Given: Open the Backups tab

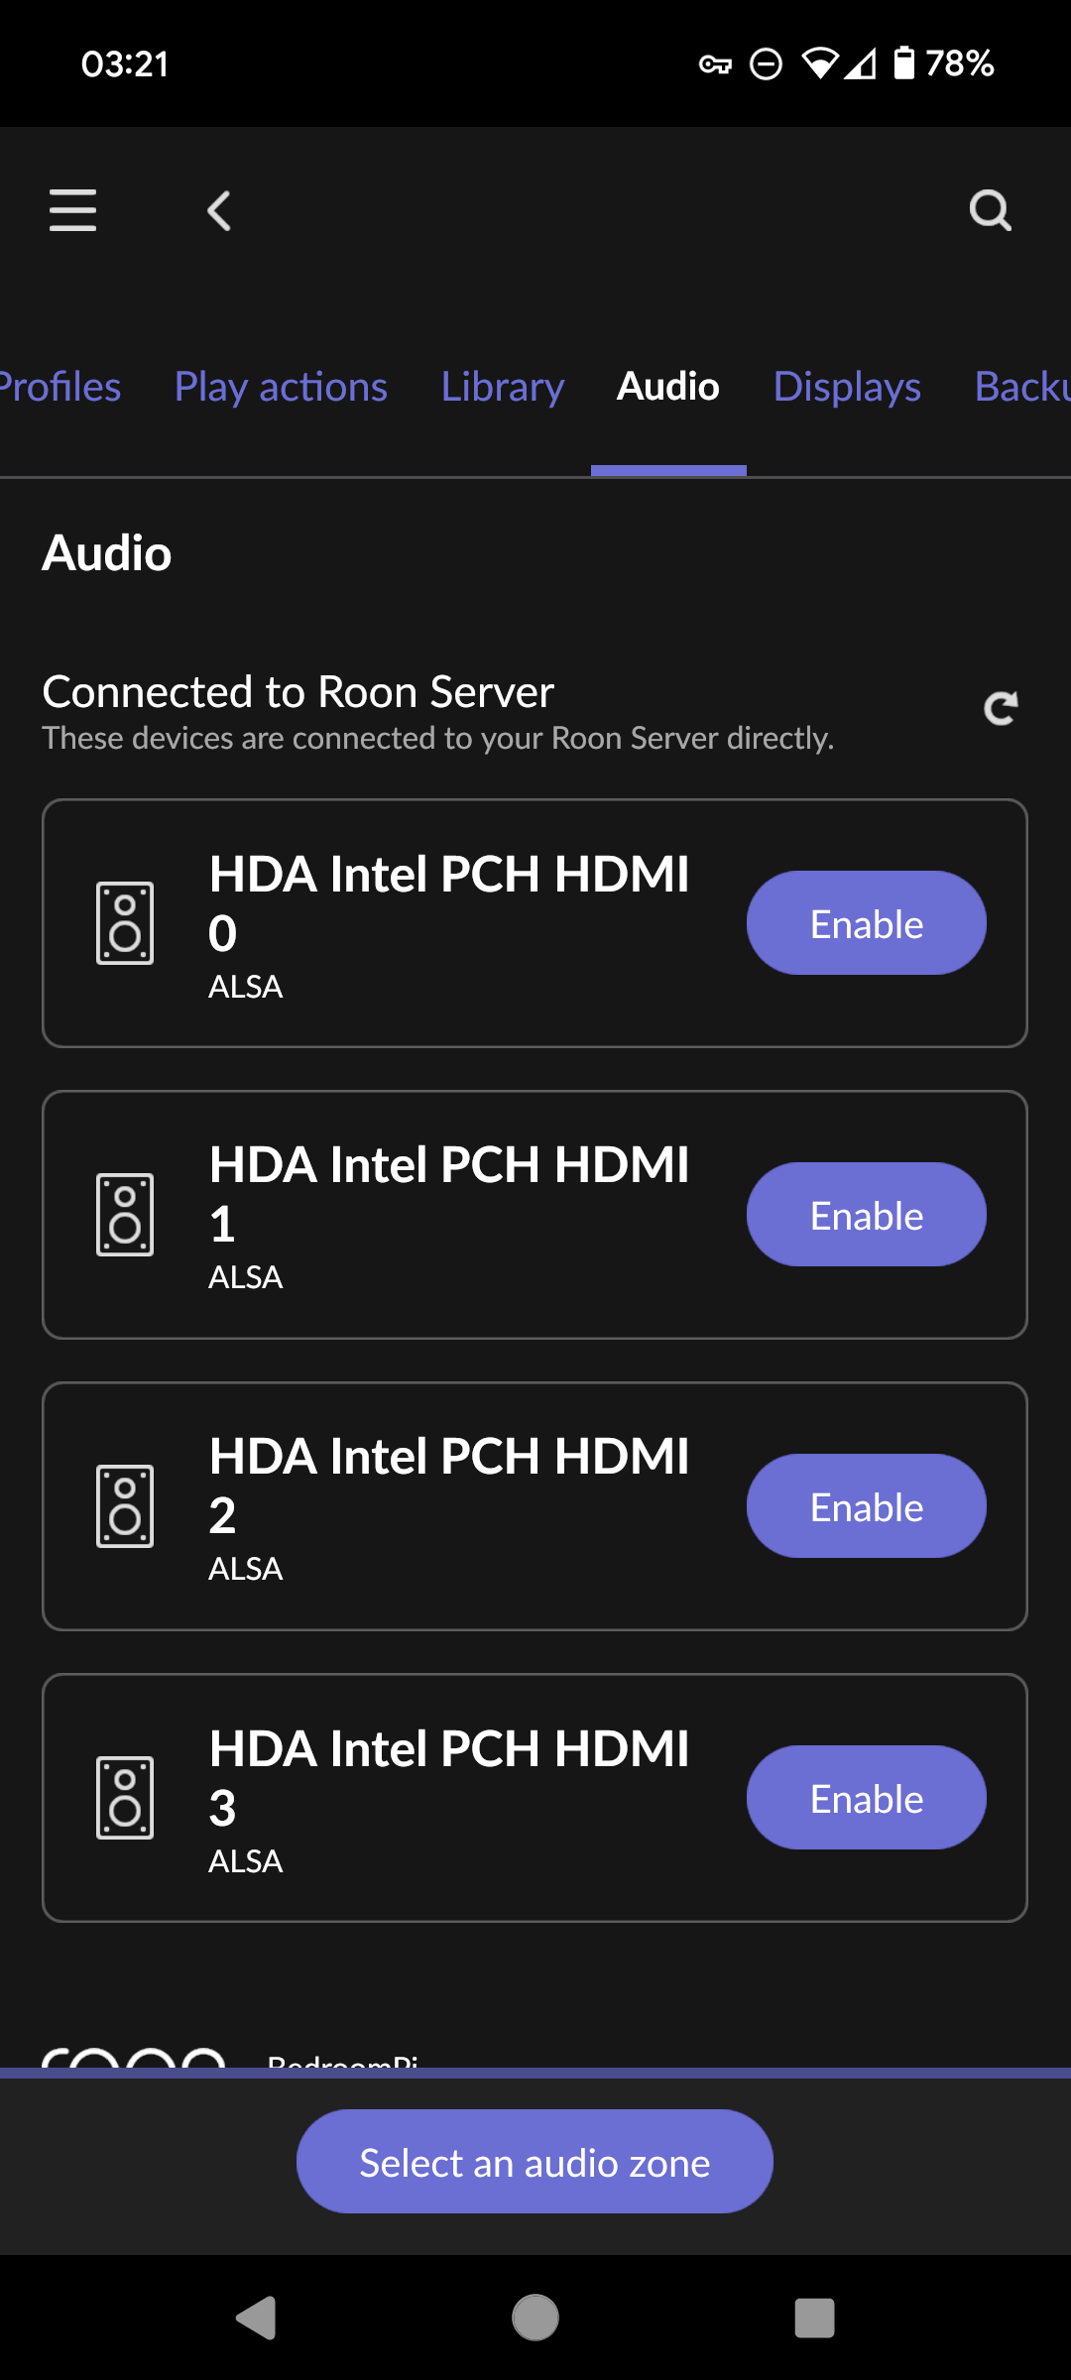Looking at the screenshot, I should (x=1023, y=387).
